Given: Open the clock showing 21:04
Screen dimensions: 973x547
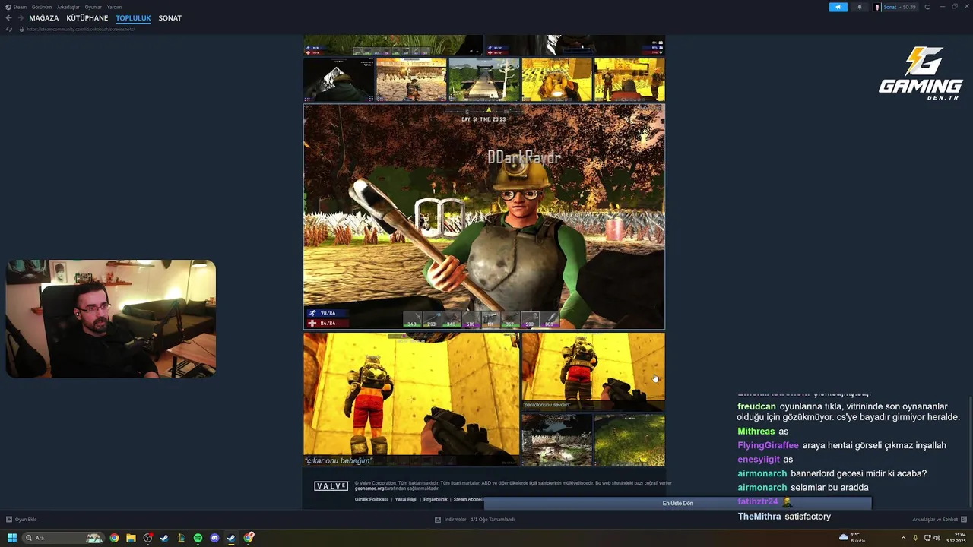Looking at the screenshot, I should pyautogui.click(x=956, y=538).
